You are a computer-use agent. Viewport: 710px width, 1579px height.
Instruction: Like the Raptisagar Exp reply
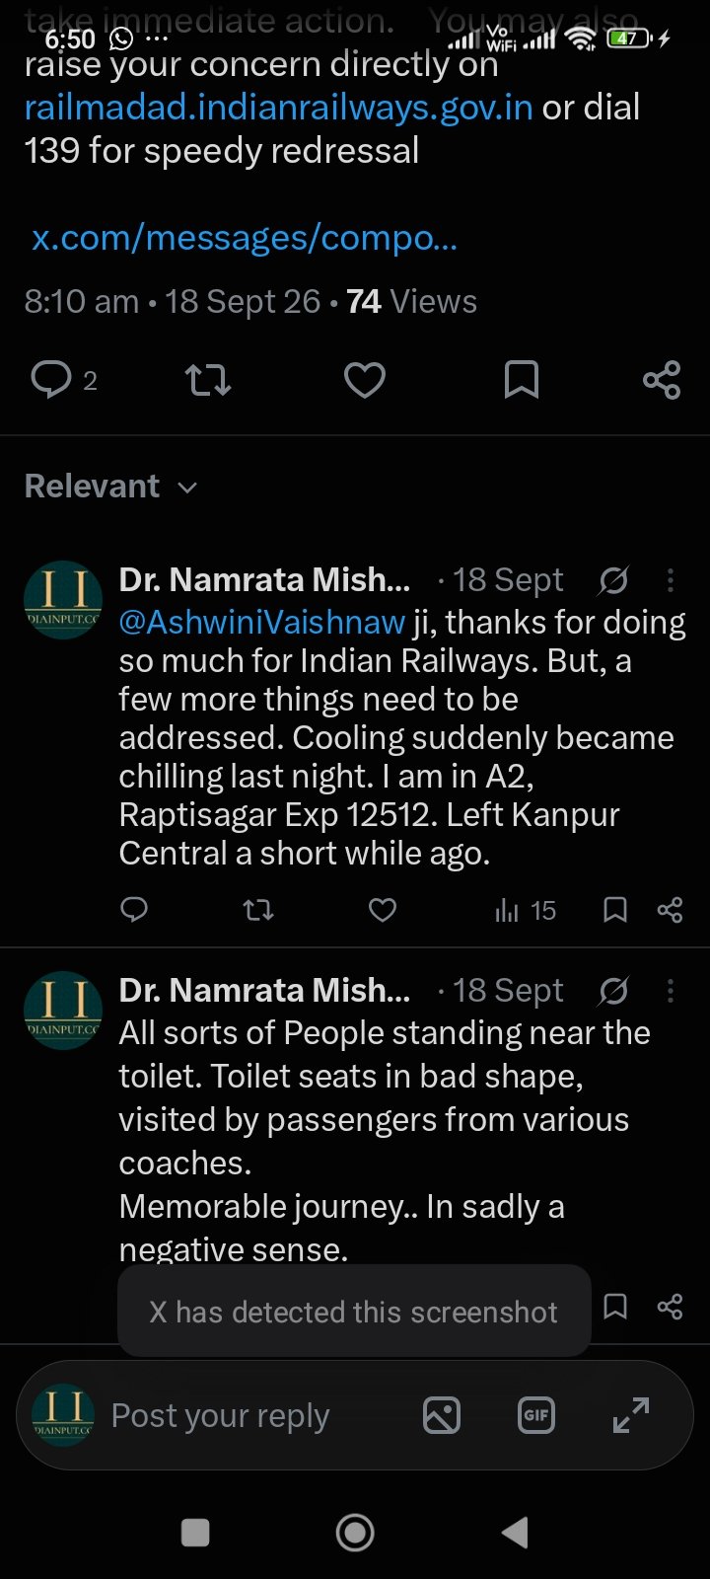pos(383,910)
